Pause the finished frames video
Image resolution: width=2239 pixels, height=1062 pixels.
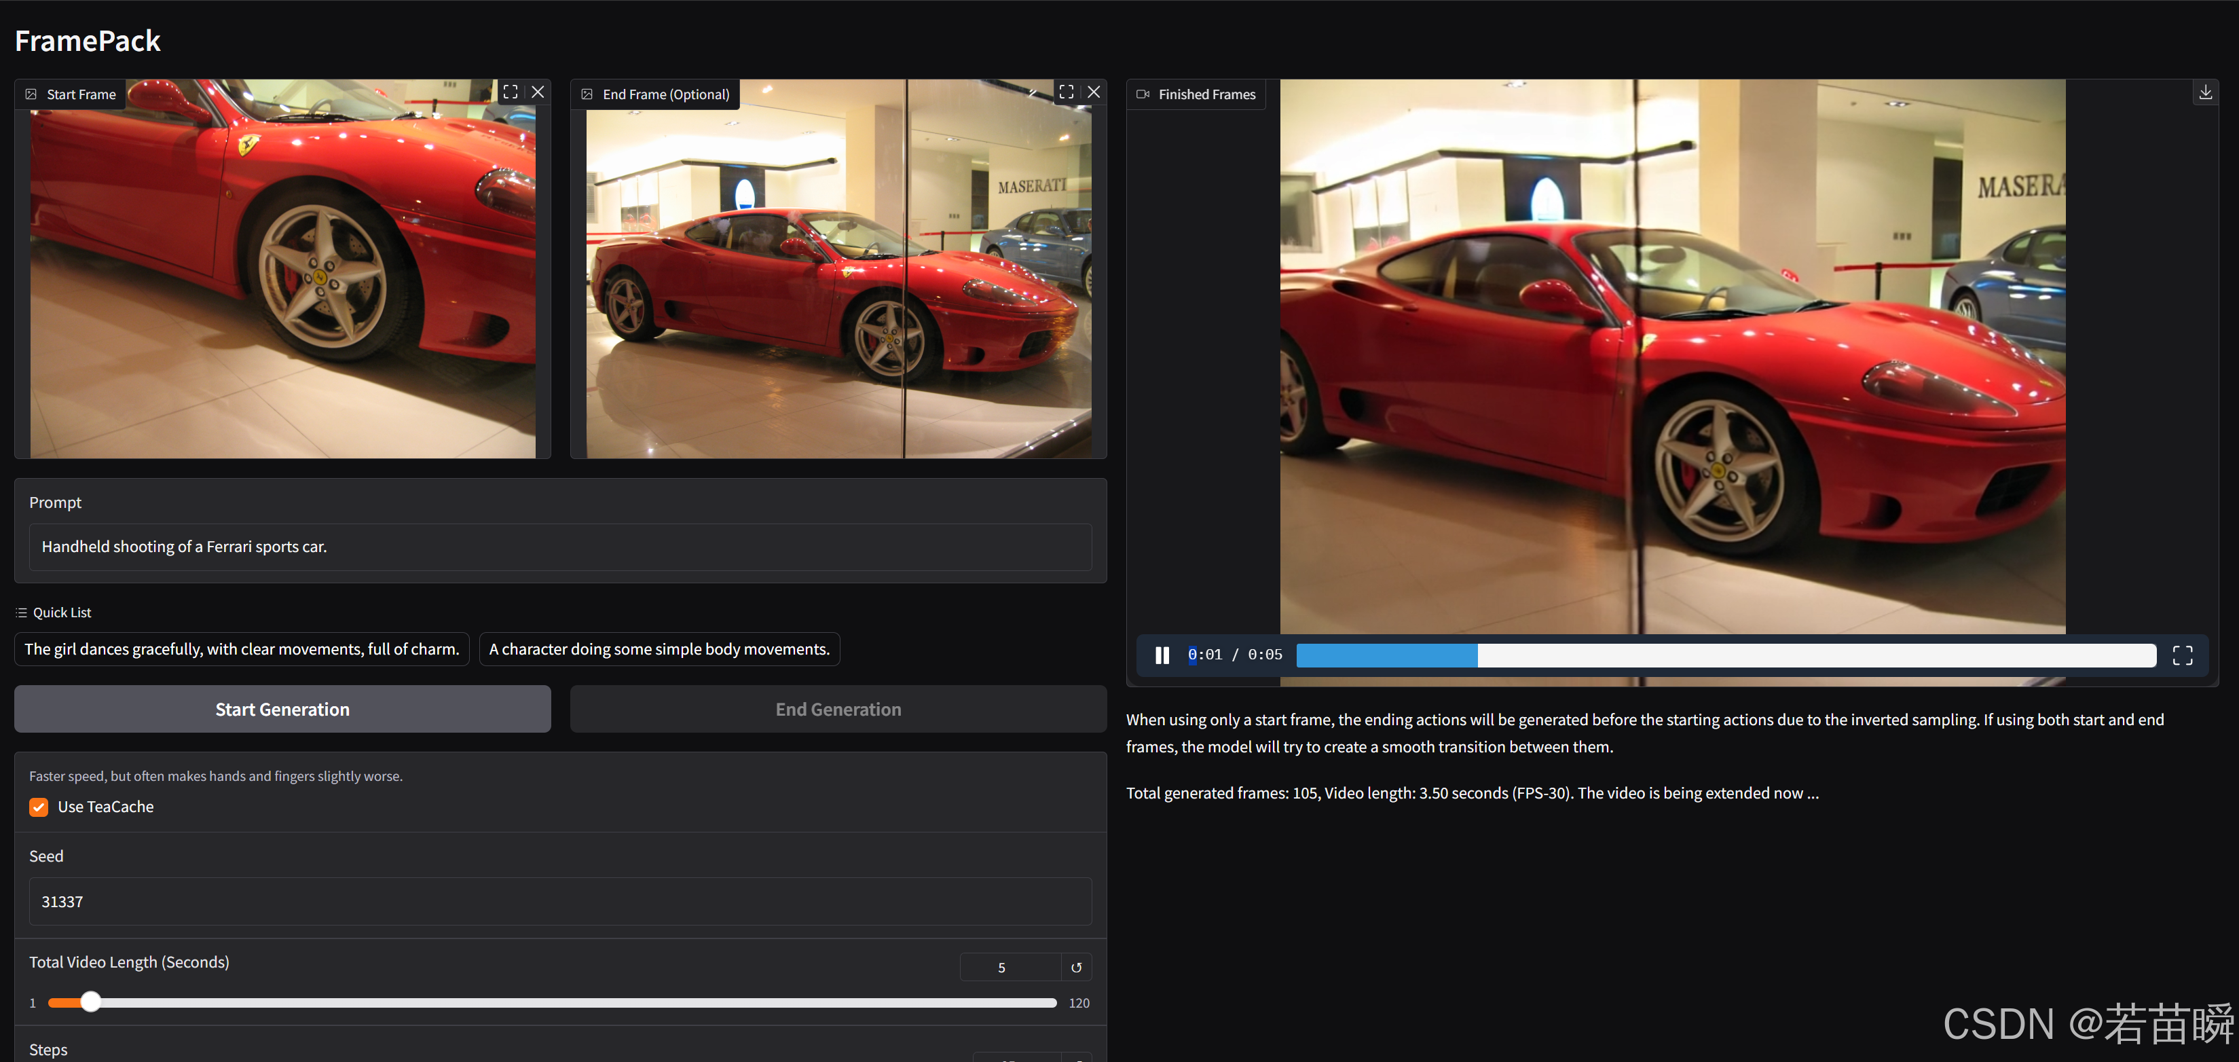point(1162,655)
